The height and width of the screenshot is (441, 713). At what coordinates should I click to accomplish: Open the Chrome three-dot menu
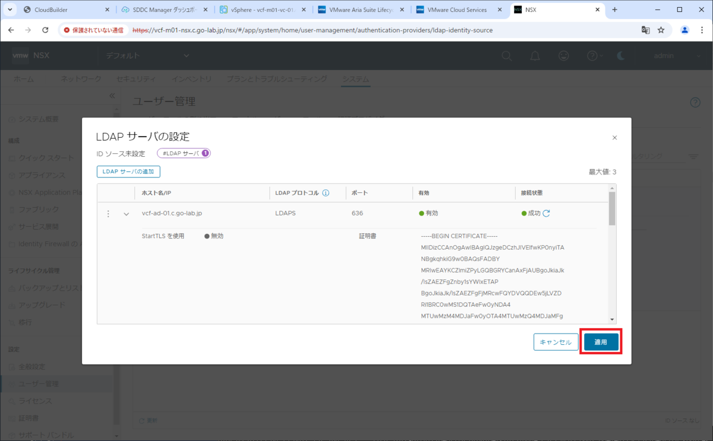pos(702,30)
